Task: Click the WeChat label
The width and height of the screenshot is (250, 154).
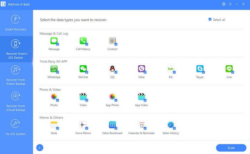Action: coord(83,77)
